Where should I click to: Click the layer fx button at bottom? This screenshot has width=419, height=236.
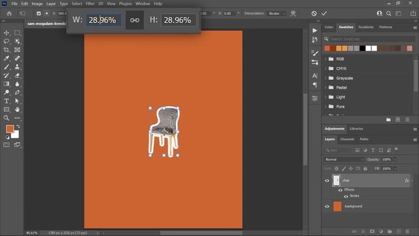pyautogui.click(x=363, y=231)
